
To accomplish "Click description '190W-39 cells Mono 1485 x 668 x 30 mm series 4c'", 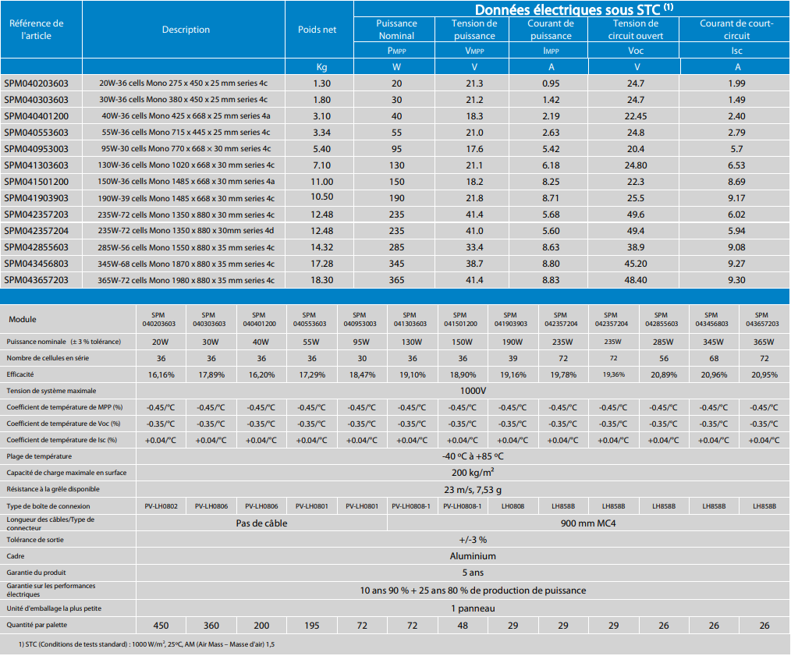I will coord(186,198).
